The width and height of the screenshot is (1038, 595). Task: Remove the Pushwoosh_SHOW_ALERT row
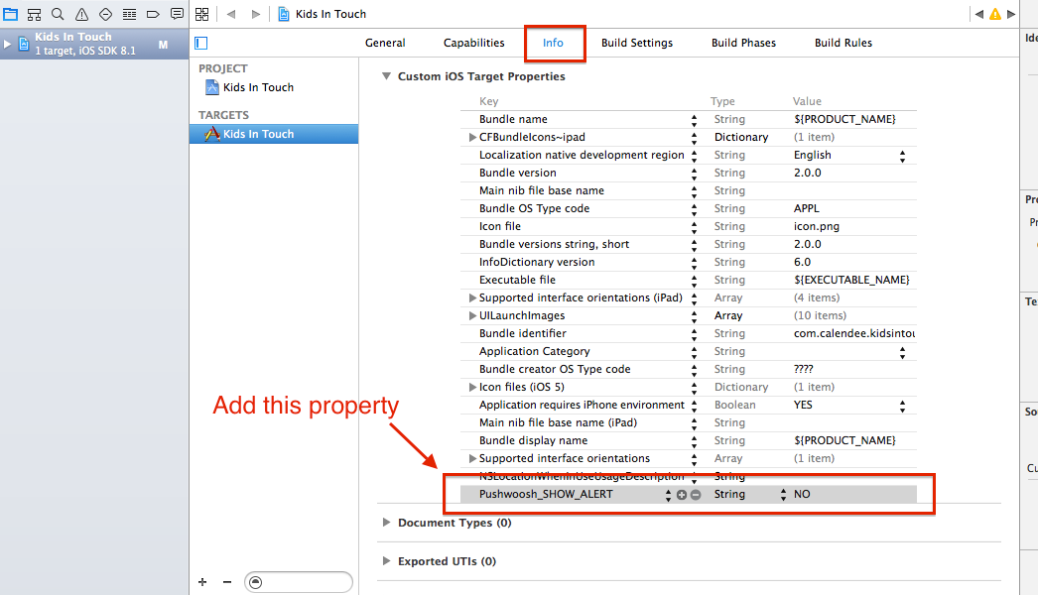click(696, 495)
